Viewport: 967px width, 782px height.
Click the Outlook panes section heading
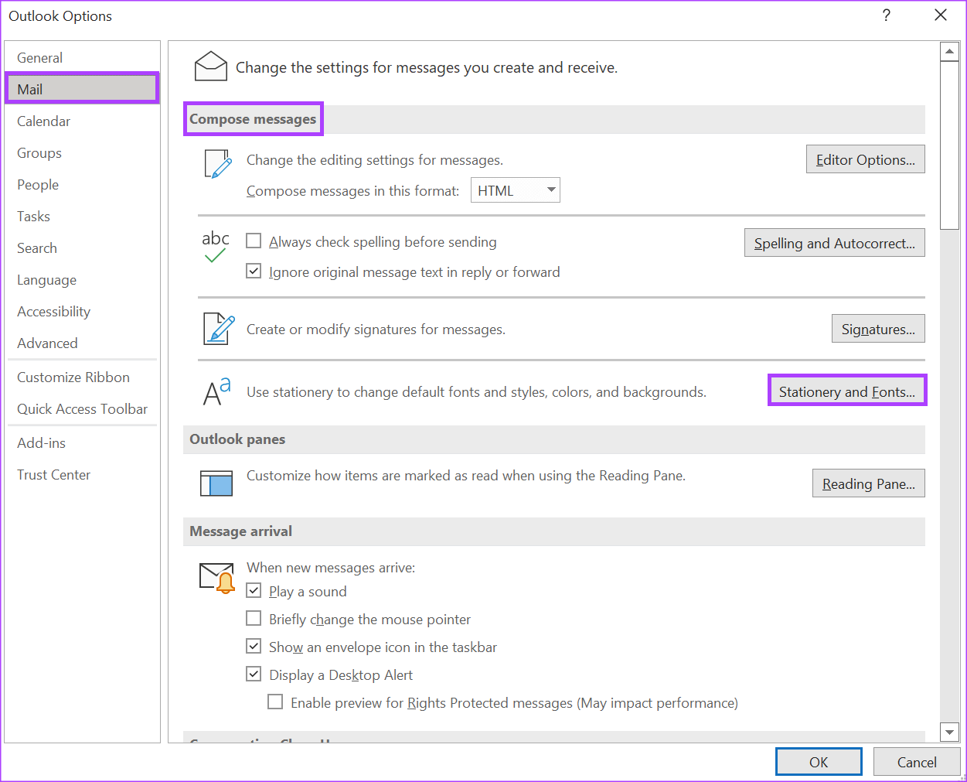pos(237,439)
